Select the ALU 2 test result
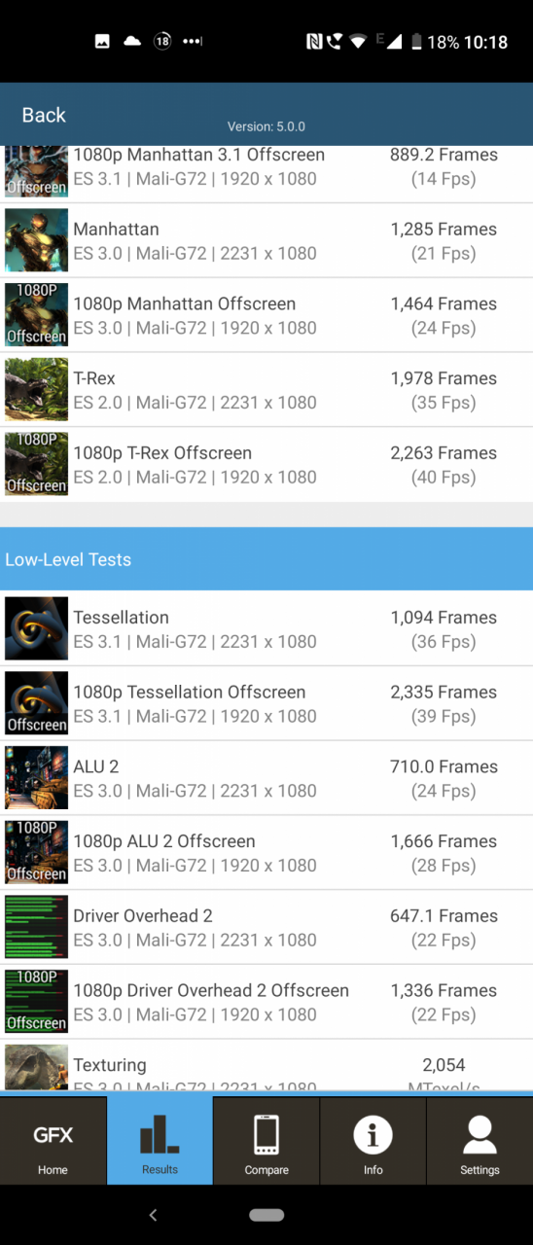The image size is (533, 1245). click(266, 778)
